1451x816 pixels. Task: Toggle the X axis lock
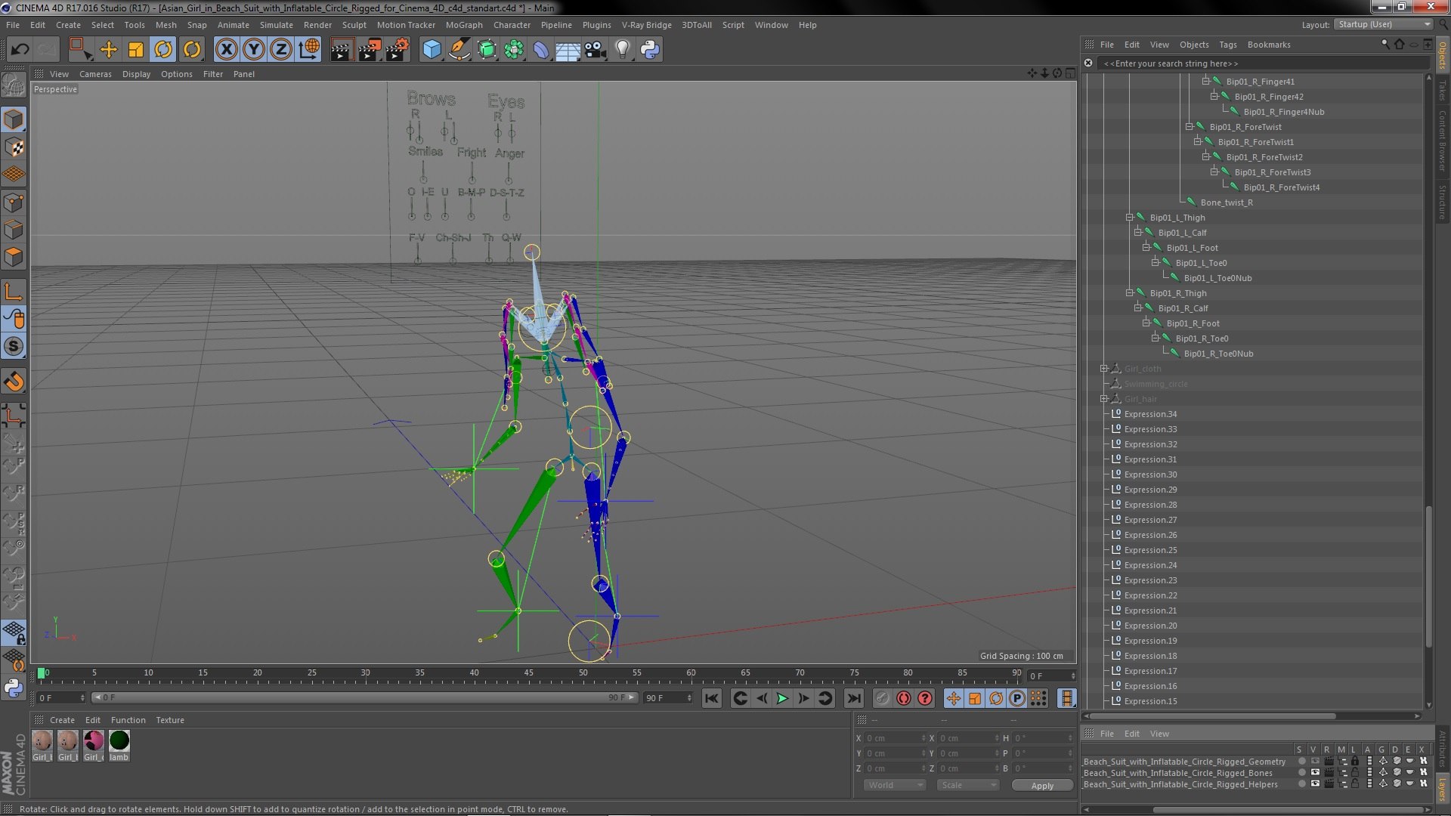pyautogui.click(x=226, y=50)
